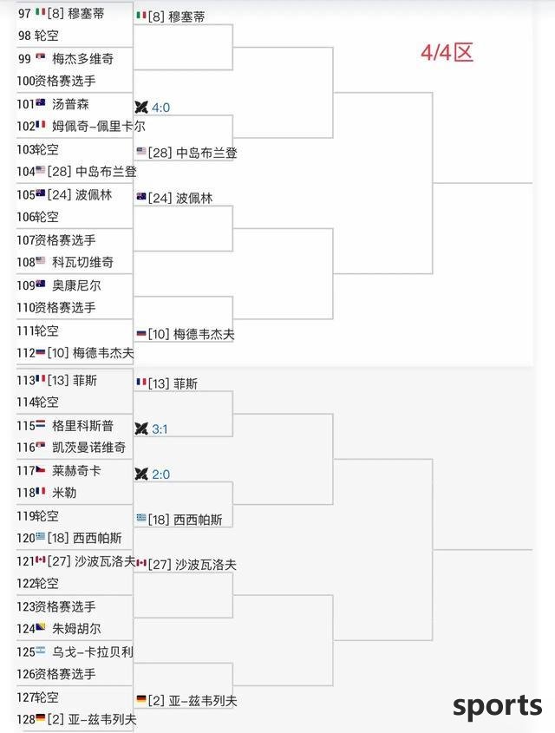The image size is (555, 733).
Task: Click Russian flag beside entry 112 梅德韦杰夫
Action: 40,351
